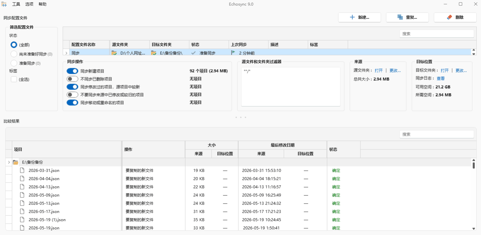Screen dimensions: 481x235
Task: Click file icon of 2026-05-19 (1).json
Action: [22, 220]
